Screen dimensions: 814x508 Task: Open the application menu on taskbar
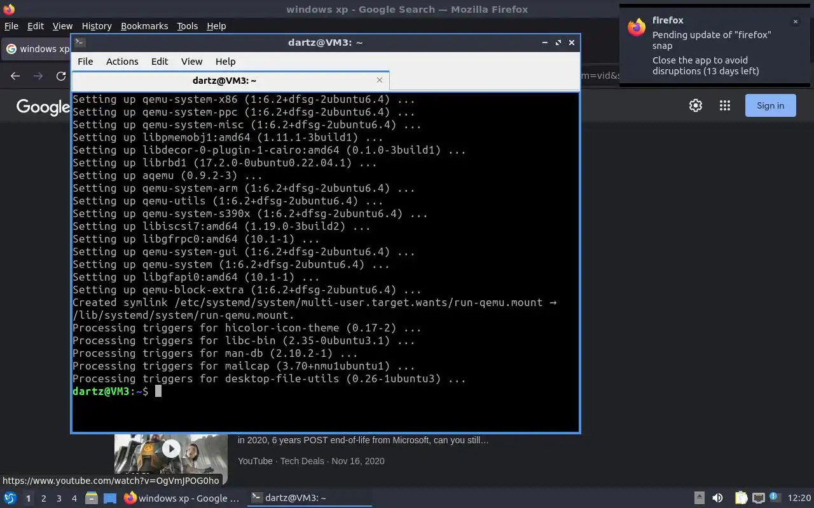click(10, 498)
